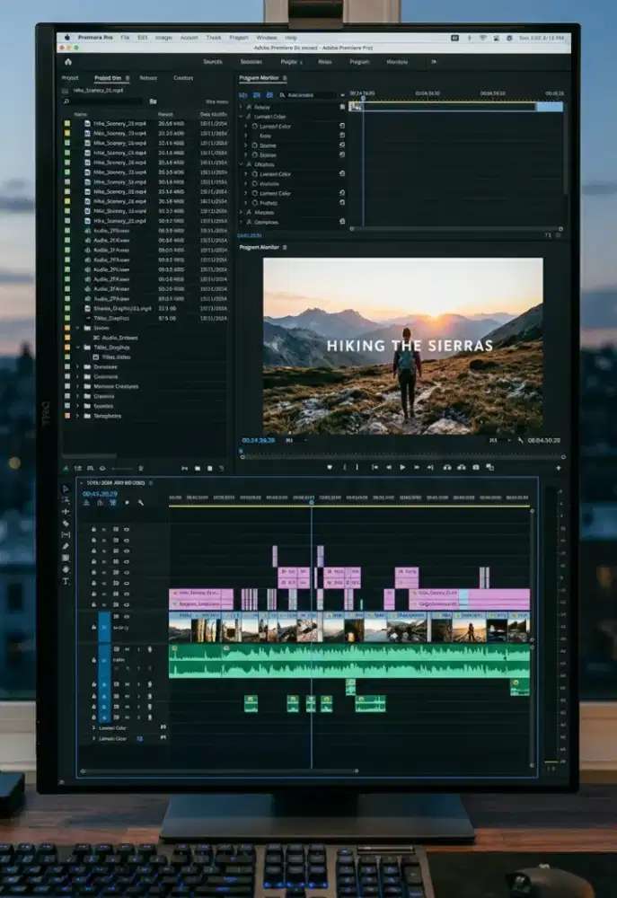Viewport: 617px width, 898px height.
Task: Open the File menu
Action: pyautogui.click(x=125, y=38)
